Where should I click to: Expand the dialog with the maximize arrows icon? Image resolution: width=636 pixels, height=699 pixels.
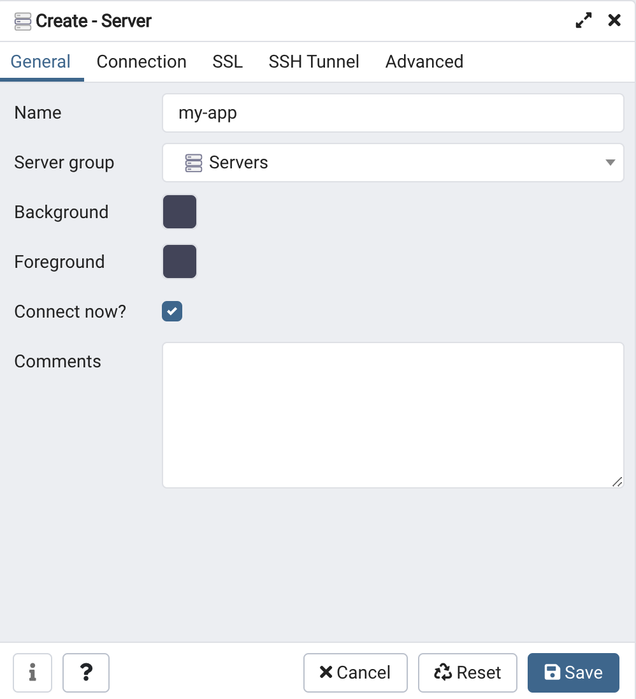pos(584,20)
